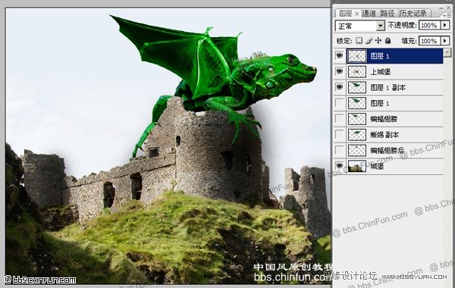This screenshot has height=288, width=455.
Task: Hide the 图层 1 副本 layer
Action: (339, 87)
